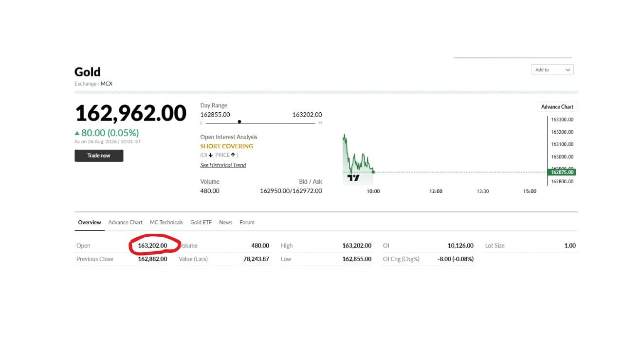Image resolution: width=623 pixels, height=350 pixels.
Task: Click the Previous Close value 162,882.00
Action: [x=152, y=259]
